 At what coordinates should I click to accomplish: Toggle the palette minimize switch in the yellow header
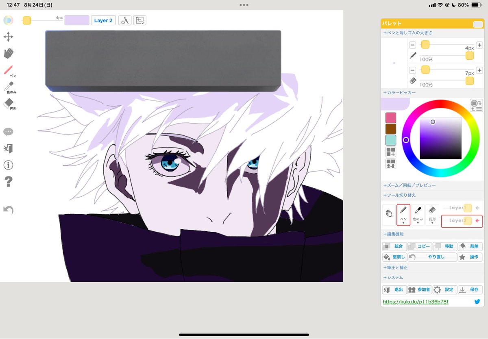478,24
